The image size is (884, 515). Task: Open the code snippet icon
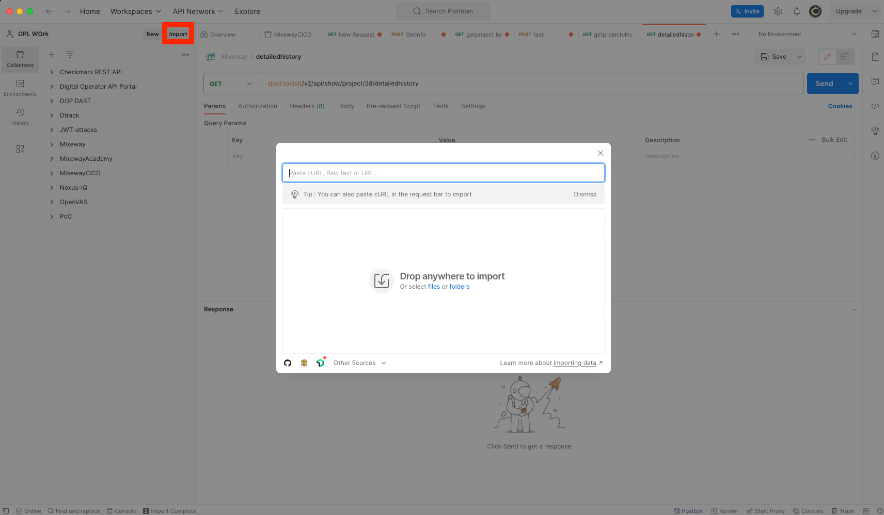pos(875,106)
